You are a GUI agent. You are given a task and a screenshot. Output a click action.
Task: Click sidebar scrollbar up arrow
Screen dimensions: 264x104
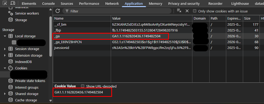coord(50,10)
